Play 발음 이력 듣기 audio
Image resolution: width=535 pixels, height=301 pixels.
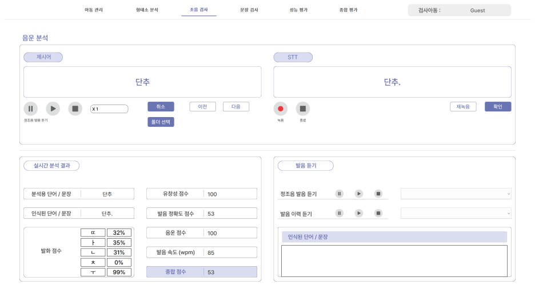click(x=358, y=214)
